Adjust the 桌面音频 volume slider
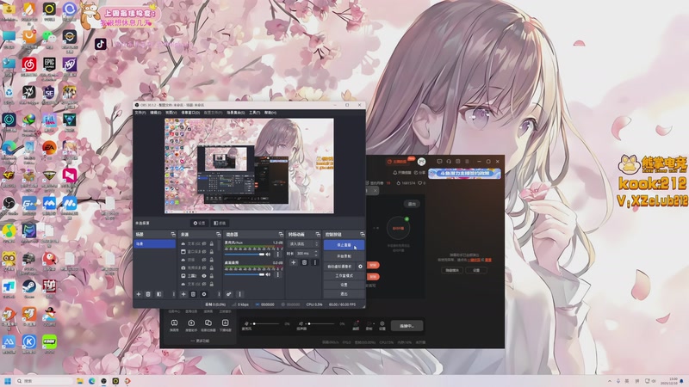Image resolution: width=689 pixels, height=387 pixels. tap(245, 274)
